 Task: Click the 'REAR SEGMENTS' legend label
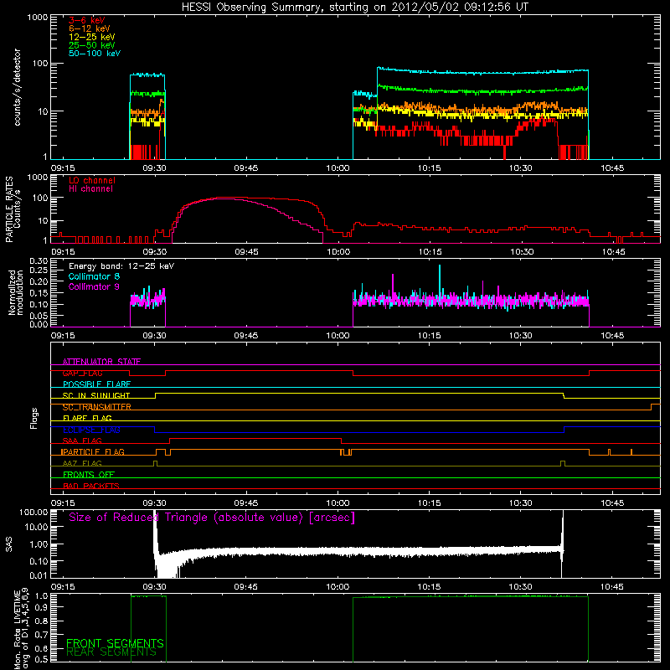[111, 652]
